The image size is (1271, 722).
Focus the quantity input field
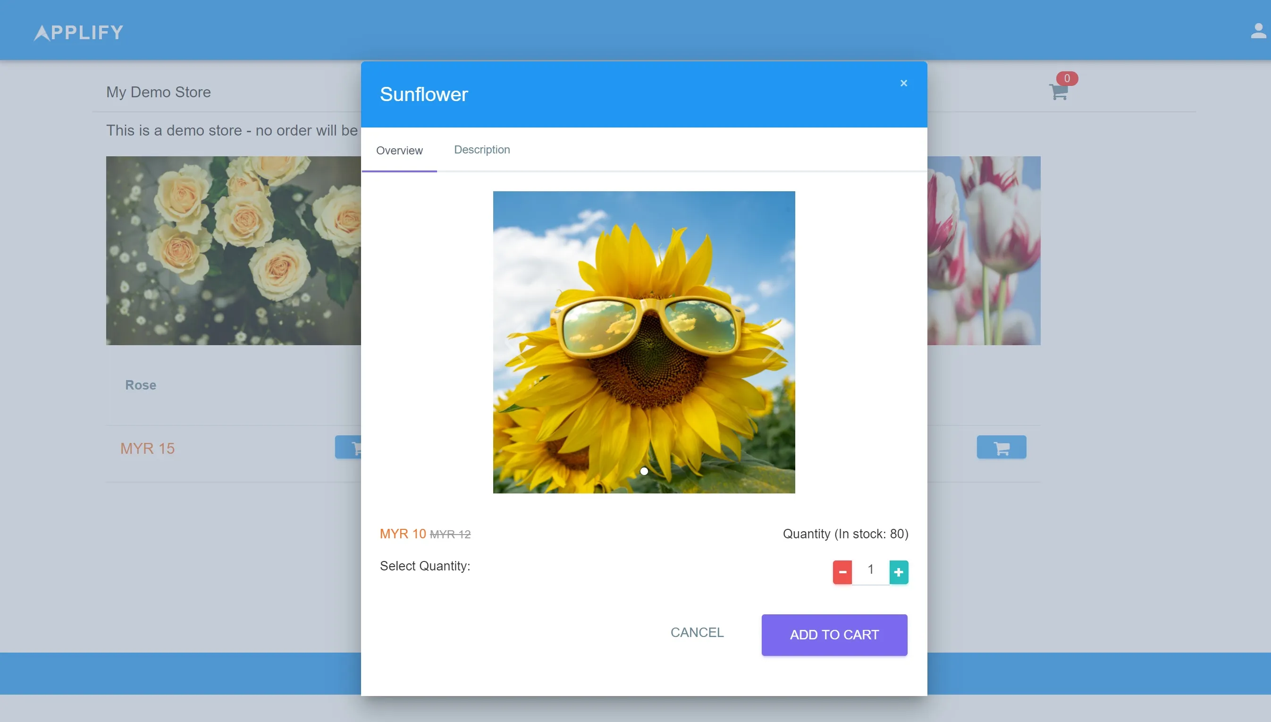click(870, 570)
